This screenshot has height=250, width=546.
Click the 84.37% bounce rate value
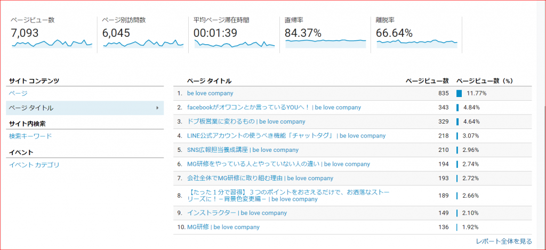303,33
